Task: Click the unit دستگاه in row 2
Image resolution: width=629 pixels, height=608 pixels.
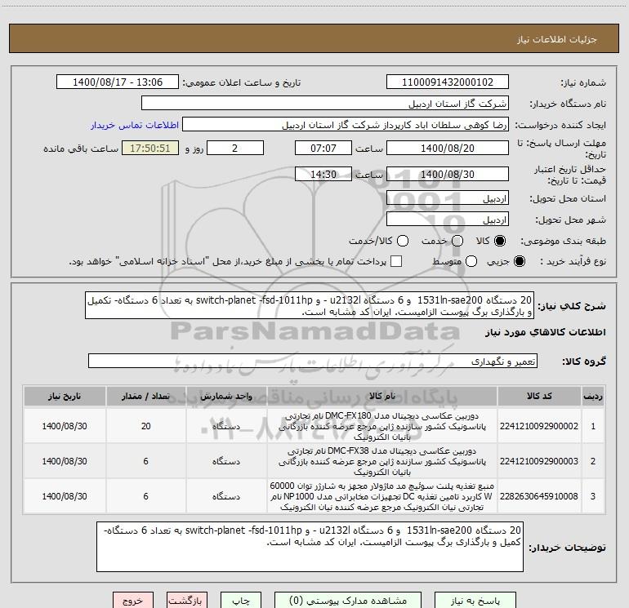Action: [x=226, y=461]
